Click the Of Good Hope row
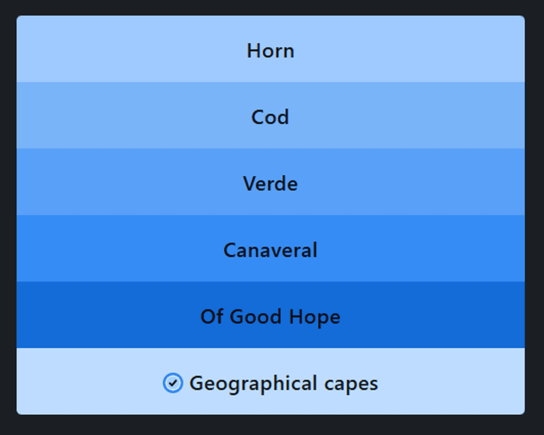This screenshot has height=435, width=544. (271, 315)
